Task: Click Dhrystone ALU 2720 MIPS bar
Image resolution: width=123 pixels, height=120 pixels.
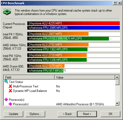Action: pos(57,55)
